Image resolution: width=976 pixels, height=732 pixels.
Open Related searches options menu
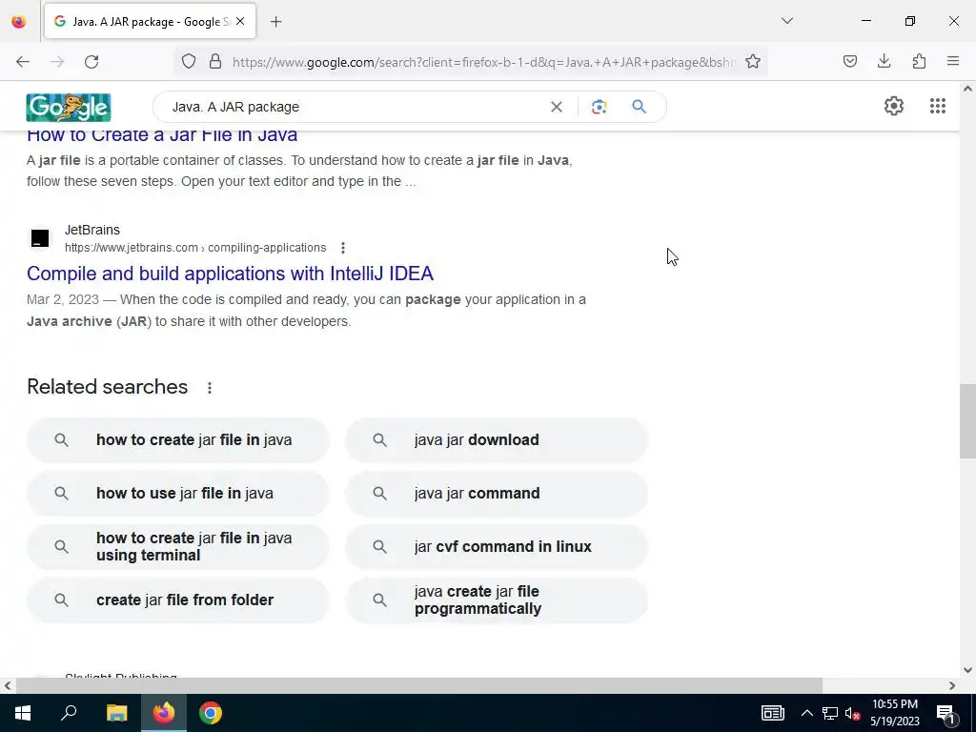click(210, 388)
